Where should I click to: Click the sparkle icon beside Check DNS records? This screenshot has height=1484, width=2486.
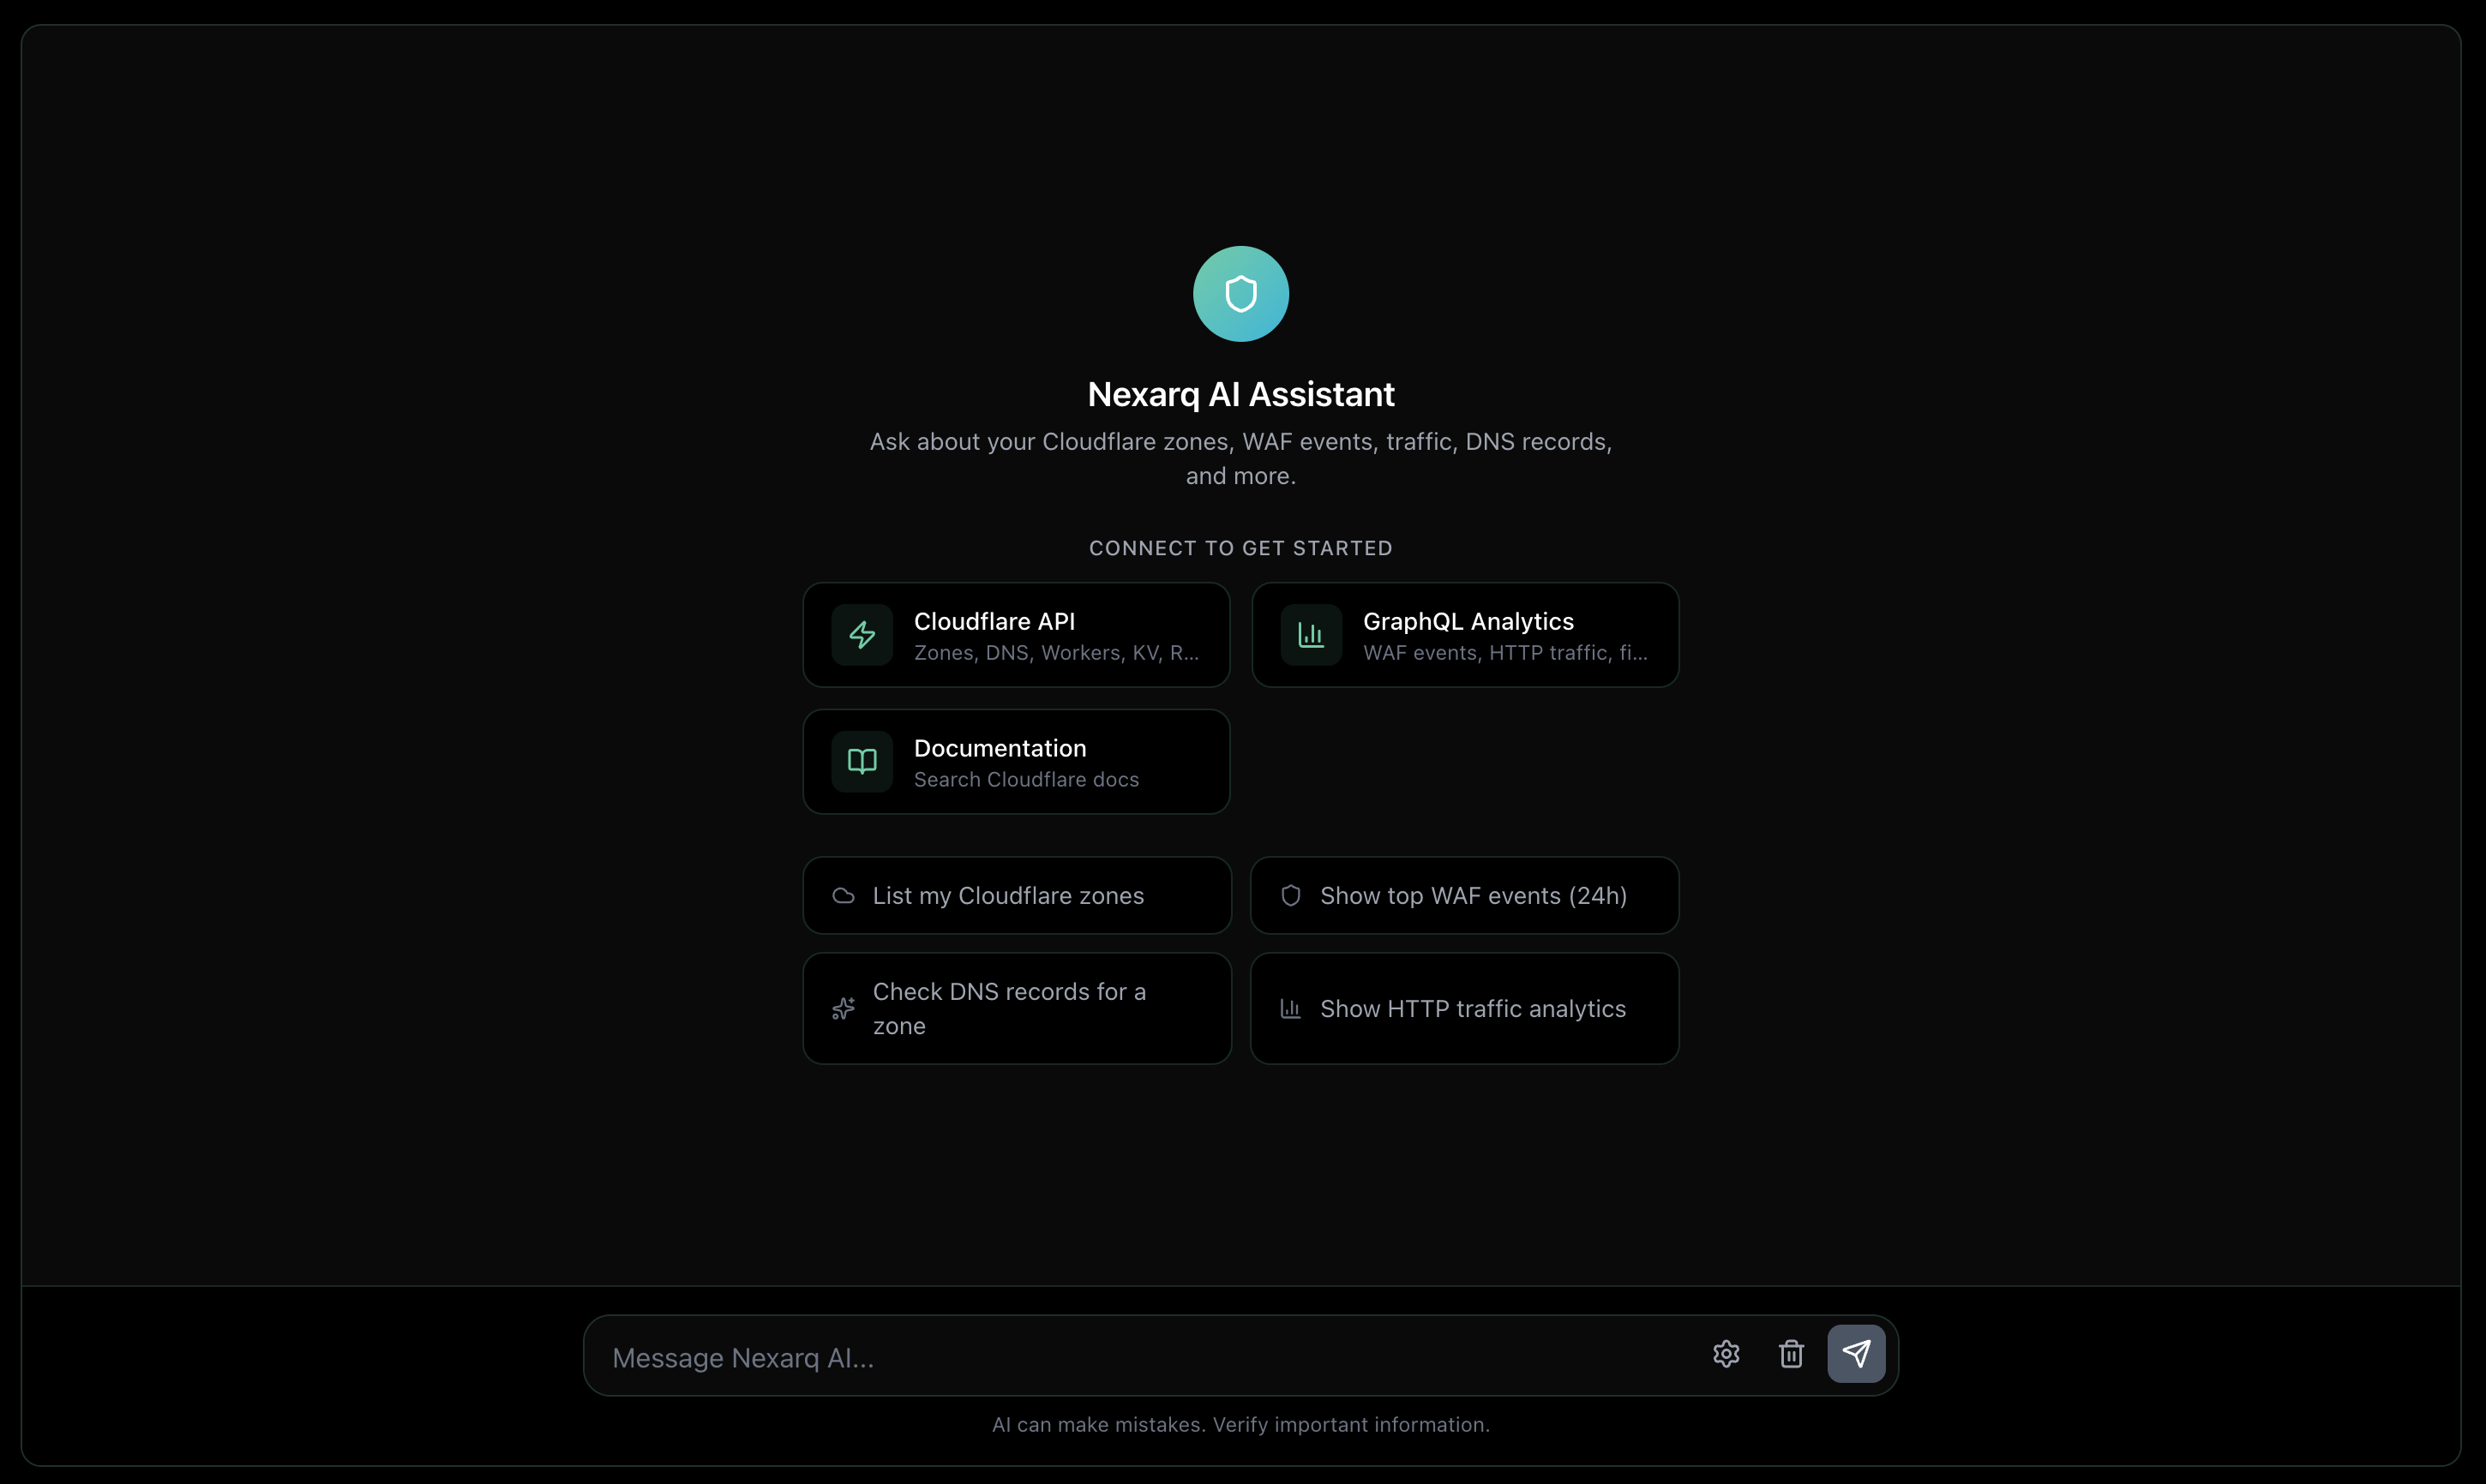coord(844,1008)
